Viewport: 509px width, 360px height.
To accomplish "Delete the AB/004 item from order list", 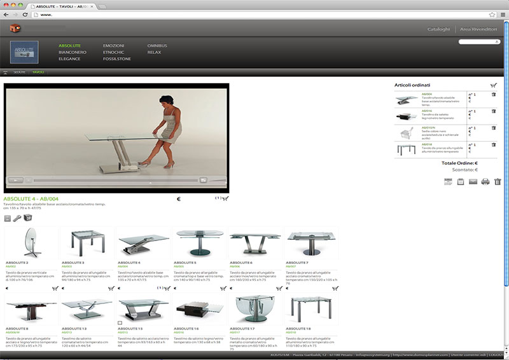I will pyautogui.click(x=494, y=95).
